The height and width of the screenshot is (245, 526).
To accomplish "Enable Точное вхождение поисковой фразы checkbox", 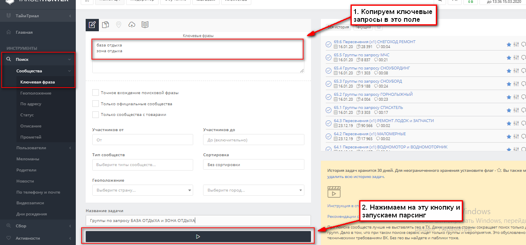I will (x=96, y=92).
